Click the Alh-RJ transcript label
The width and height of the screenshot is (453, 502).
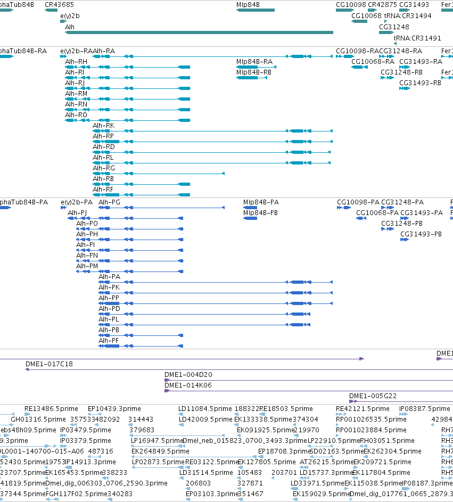(75, 83)
